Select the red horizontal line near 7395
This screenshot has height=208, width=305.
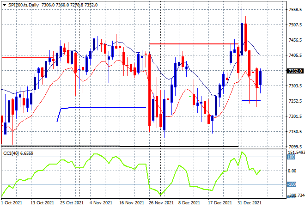27,58
